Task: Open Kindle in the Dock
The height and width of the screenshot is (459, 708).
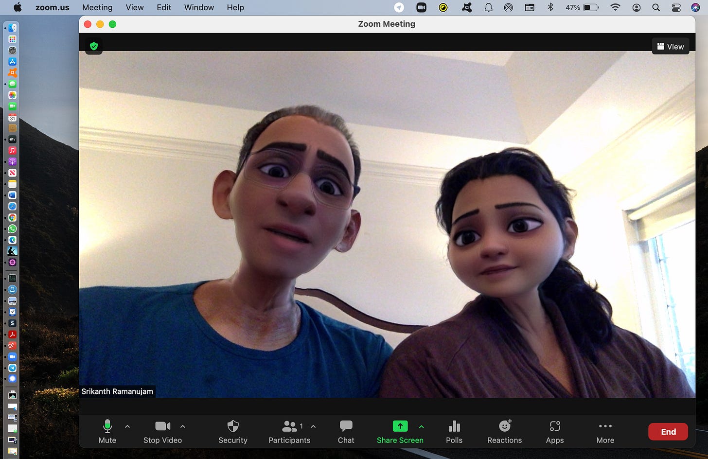Action: coord(13,251)
